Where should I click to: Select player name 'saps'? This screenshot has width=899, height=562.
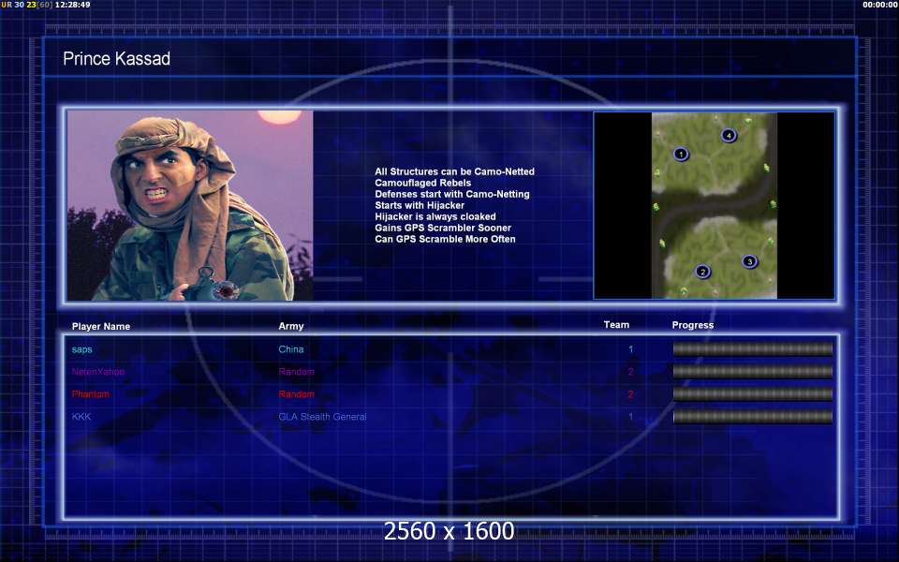(x=82, y=349)
